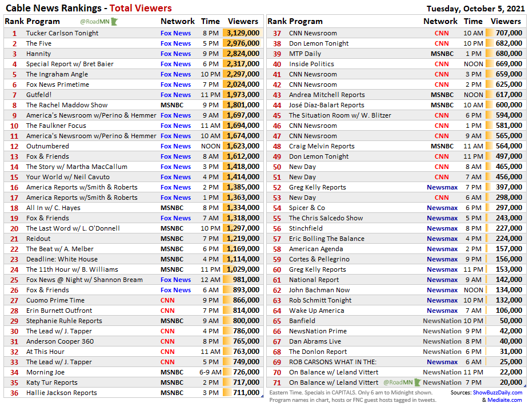This screenshot has width=529, height=407.
Task: Select the right table Network column header
Action: pos(440,21)
